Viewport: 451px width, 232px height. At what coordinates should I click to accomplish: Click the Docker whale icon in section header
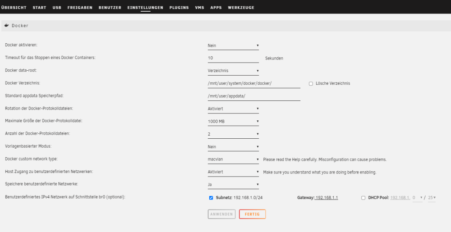(x=7, y=26)
